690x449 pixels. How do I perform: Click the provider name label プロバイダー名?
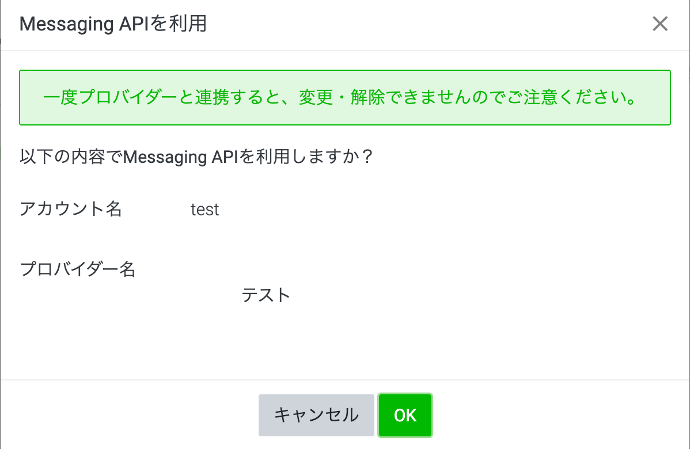(78, 269)
